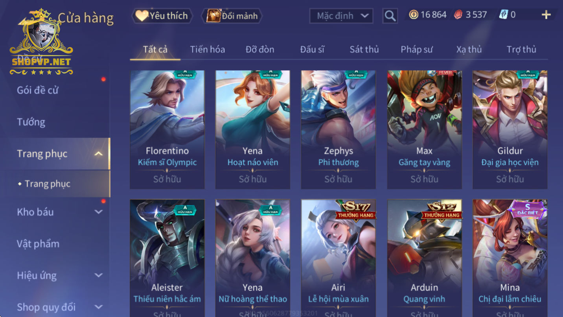Click the magnifier search icon
Viewport: 563px width, 317px height.
[390, 16]
